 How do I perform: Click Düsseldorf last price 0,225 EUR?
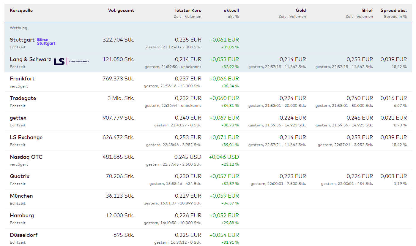[x=188, y=235]
